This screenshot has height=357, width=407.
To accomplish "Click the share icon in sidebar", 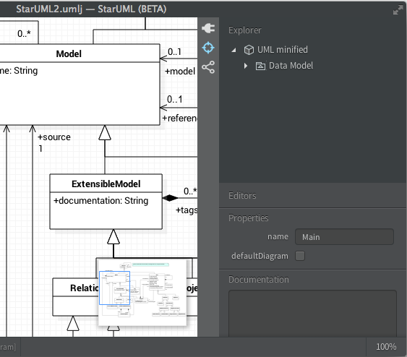I will (x=208, y=67).
